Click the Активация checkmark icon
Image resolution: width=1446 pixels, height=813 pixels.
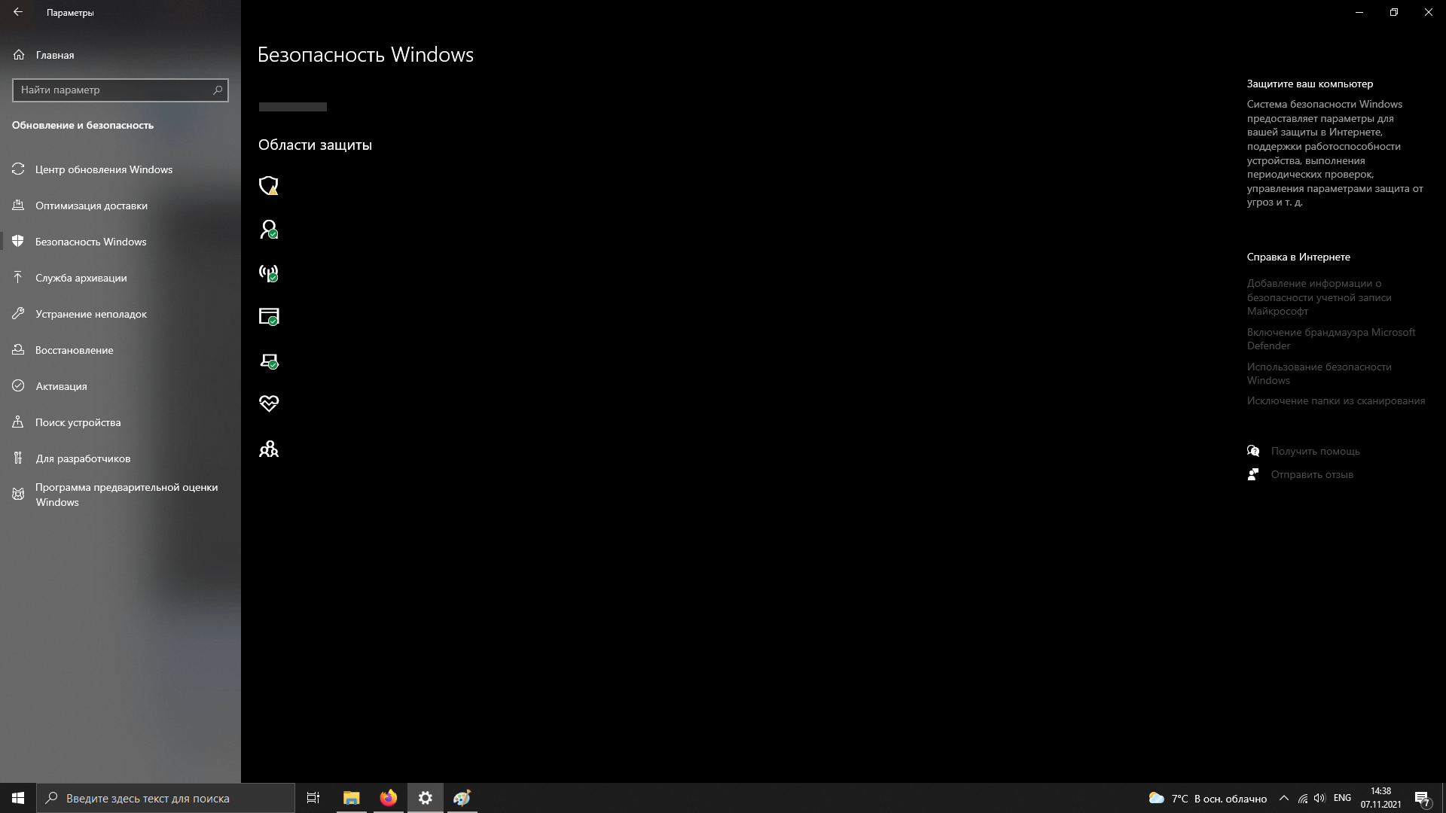[19, 386]
